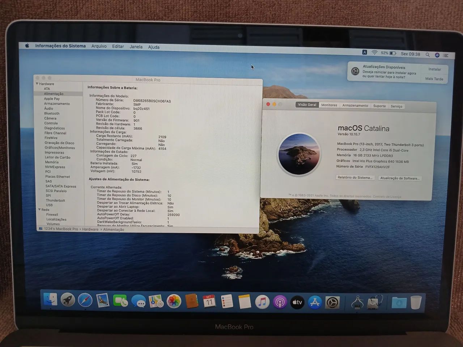Switch to Monitores tab
Screen dimensions: 463x347
coord(329,105)
